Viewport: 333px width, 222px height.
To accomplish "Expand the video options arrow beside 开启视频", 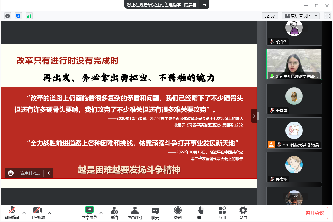I will (49, 213).
